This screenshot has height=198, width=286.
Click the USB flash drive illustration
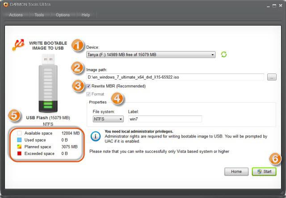click(x=48, y=83)
